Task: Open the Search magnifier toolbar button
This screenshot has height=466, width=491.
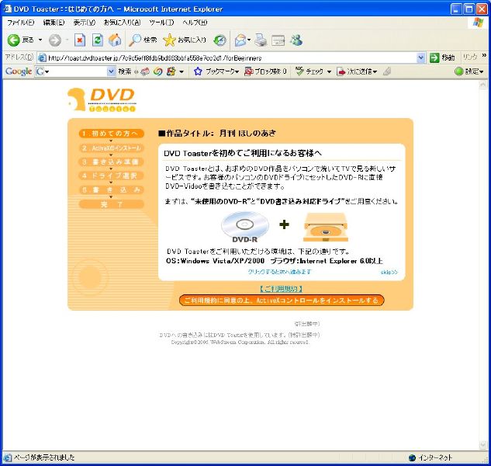Action: point(143,40)
